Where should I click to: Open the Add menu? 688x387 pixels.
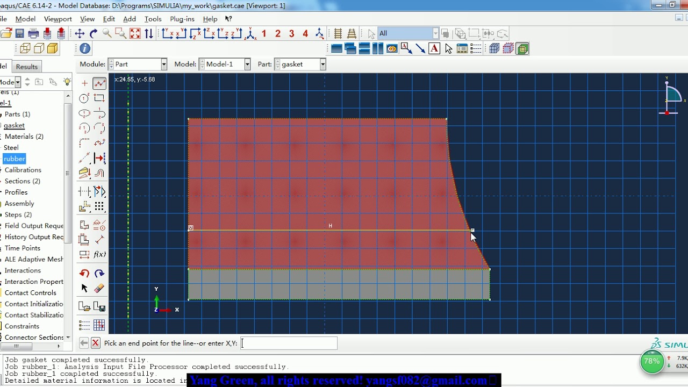click(x=130, y=19)
